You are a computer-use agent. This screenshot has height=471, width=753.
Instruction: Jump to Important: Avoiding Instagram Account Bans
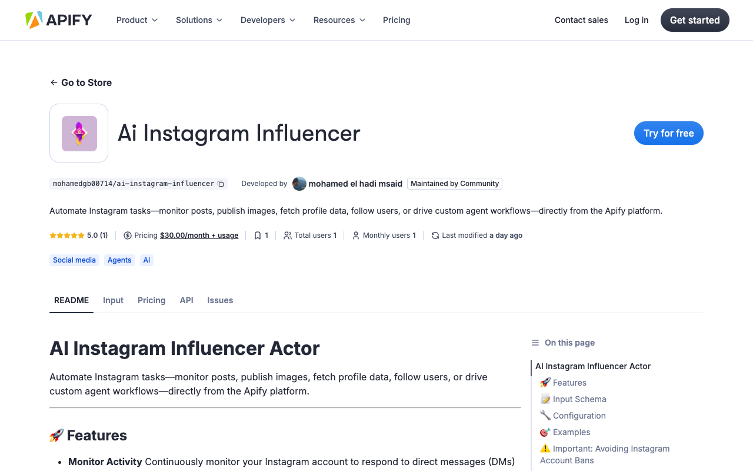pyautogui.click(x=605, y=455)
